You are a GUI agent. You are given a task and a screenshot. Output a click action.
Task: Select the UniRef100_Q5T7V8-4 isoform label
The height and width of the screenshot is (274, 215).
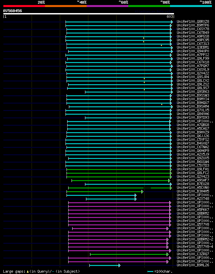(195, 247)
